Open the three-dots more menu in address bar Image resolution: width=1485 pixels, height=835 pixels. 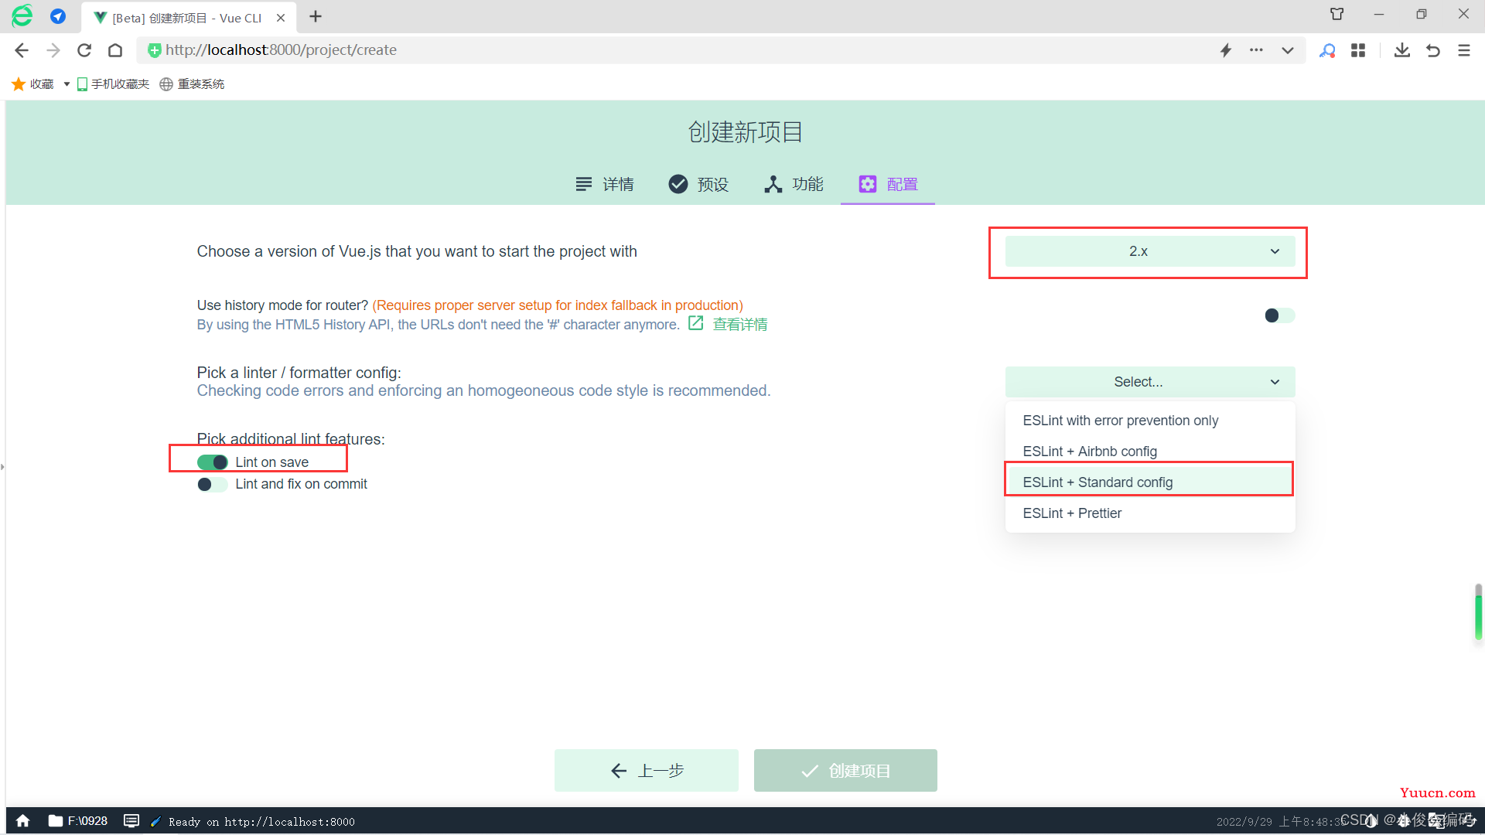[x=1256, y=50]
